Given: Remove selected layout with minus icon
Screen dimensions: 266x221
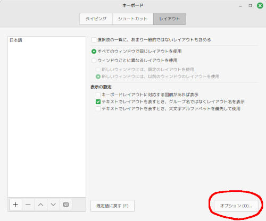Looking at the screenshot, I should coord(28,205).
